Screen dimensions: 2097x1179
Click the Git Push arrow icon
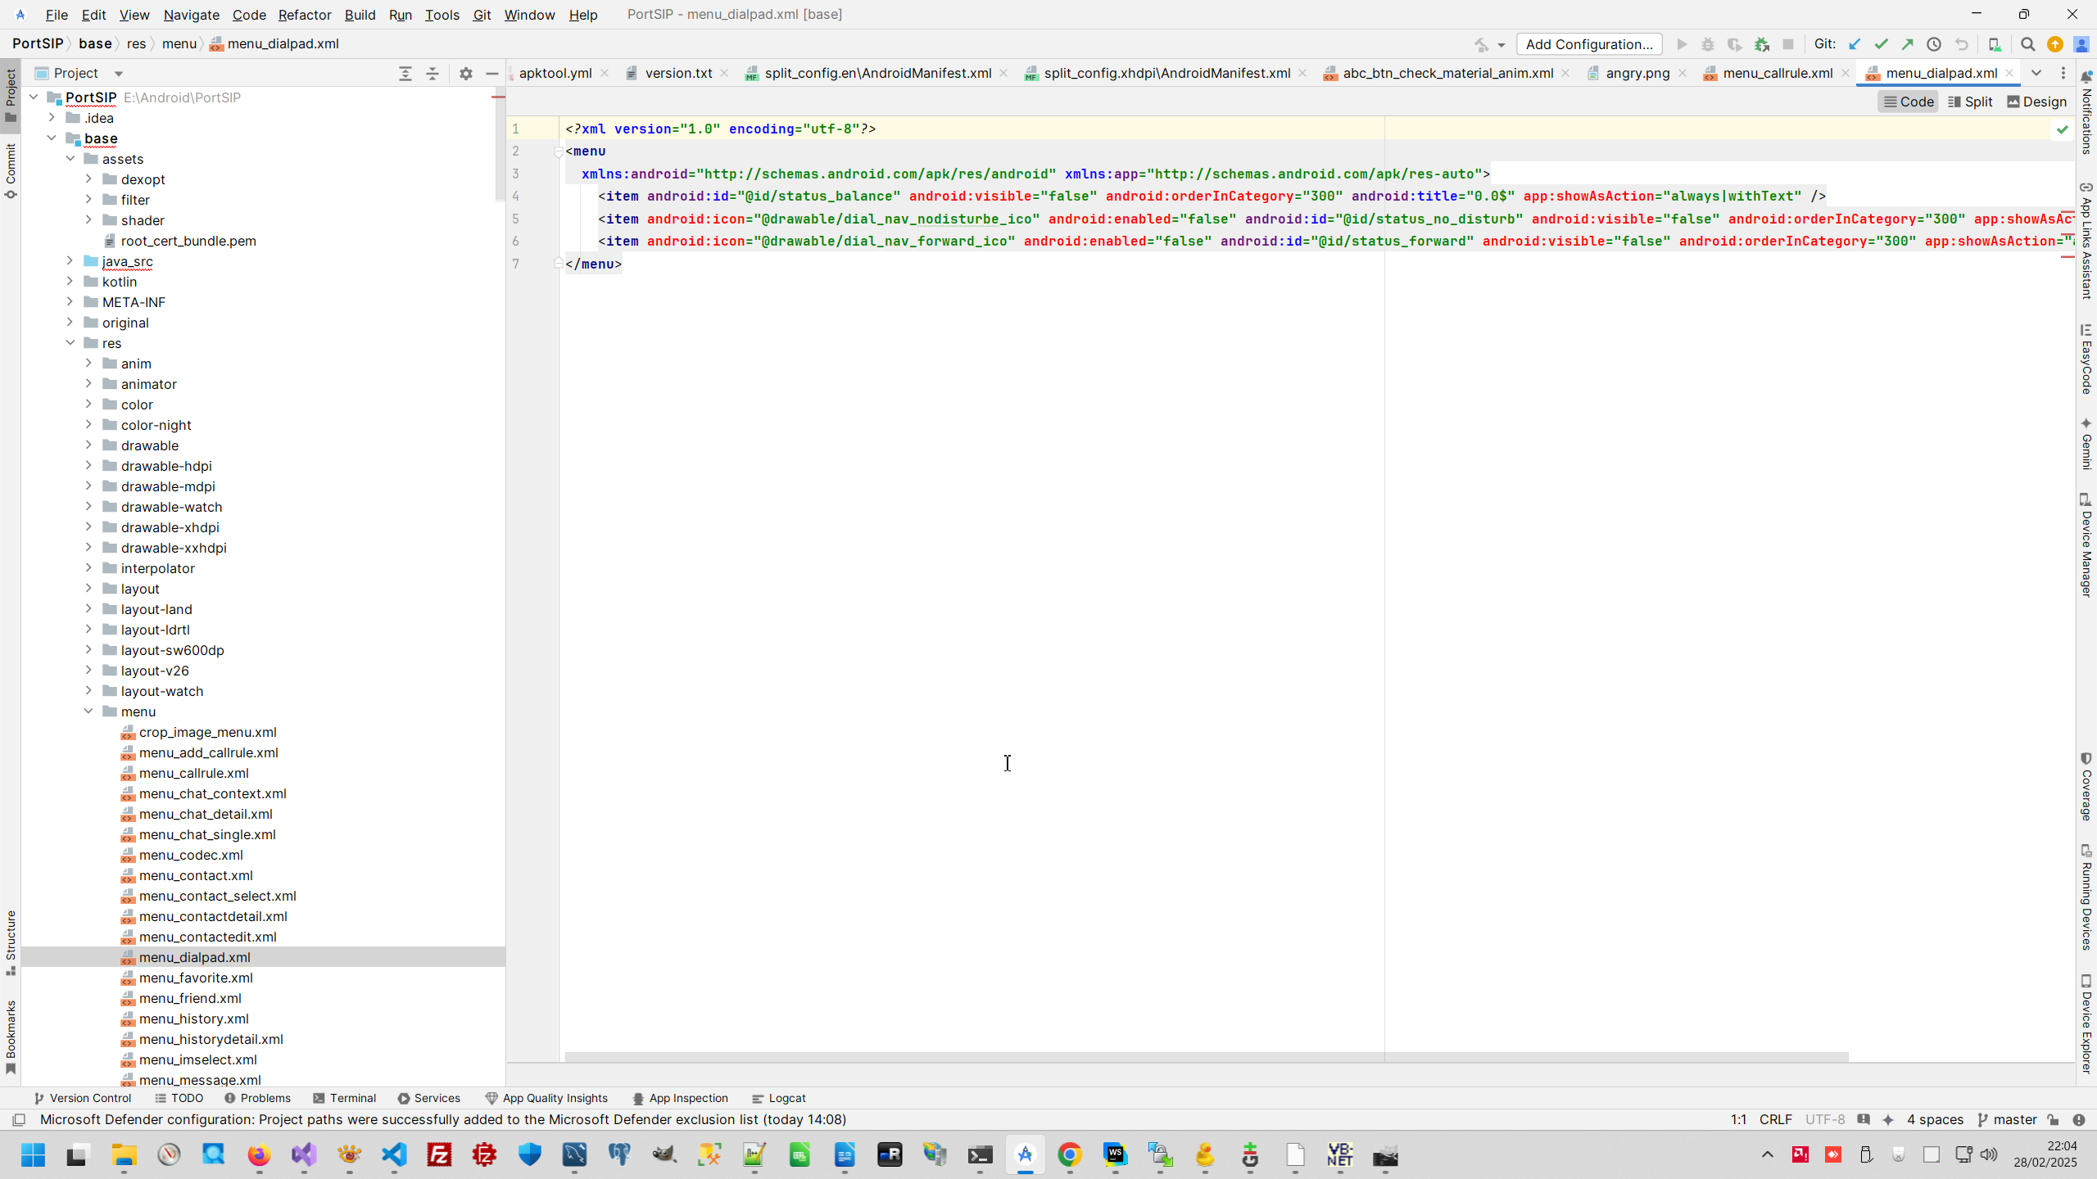click(x=1908, y=44)
